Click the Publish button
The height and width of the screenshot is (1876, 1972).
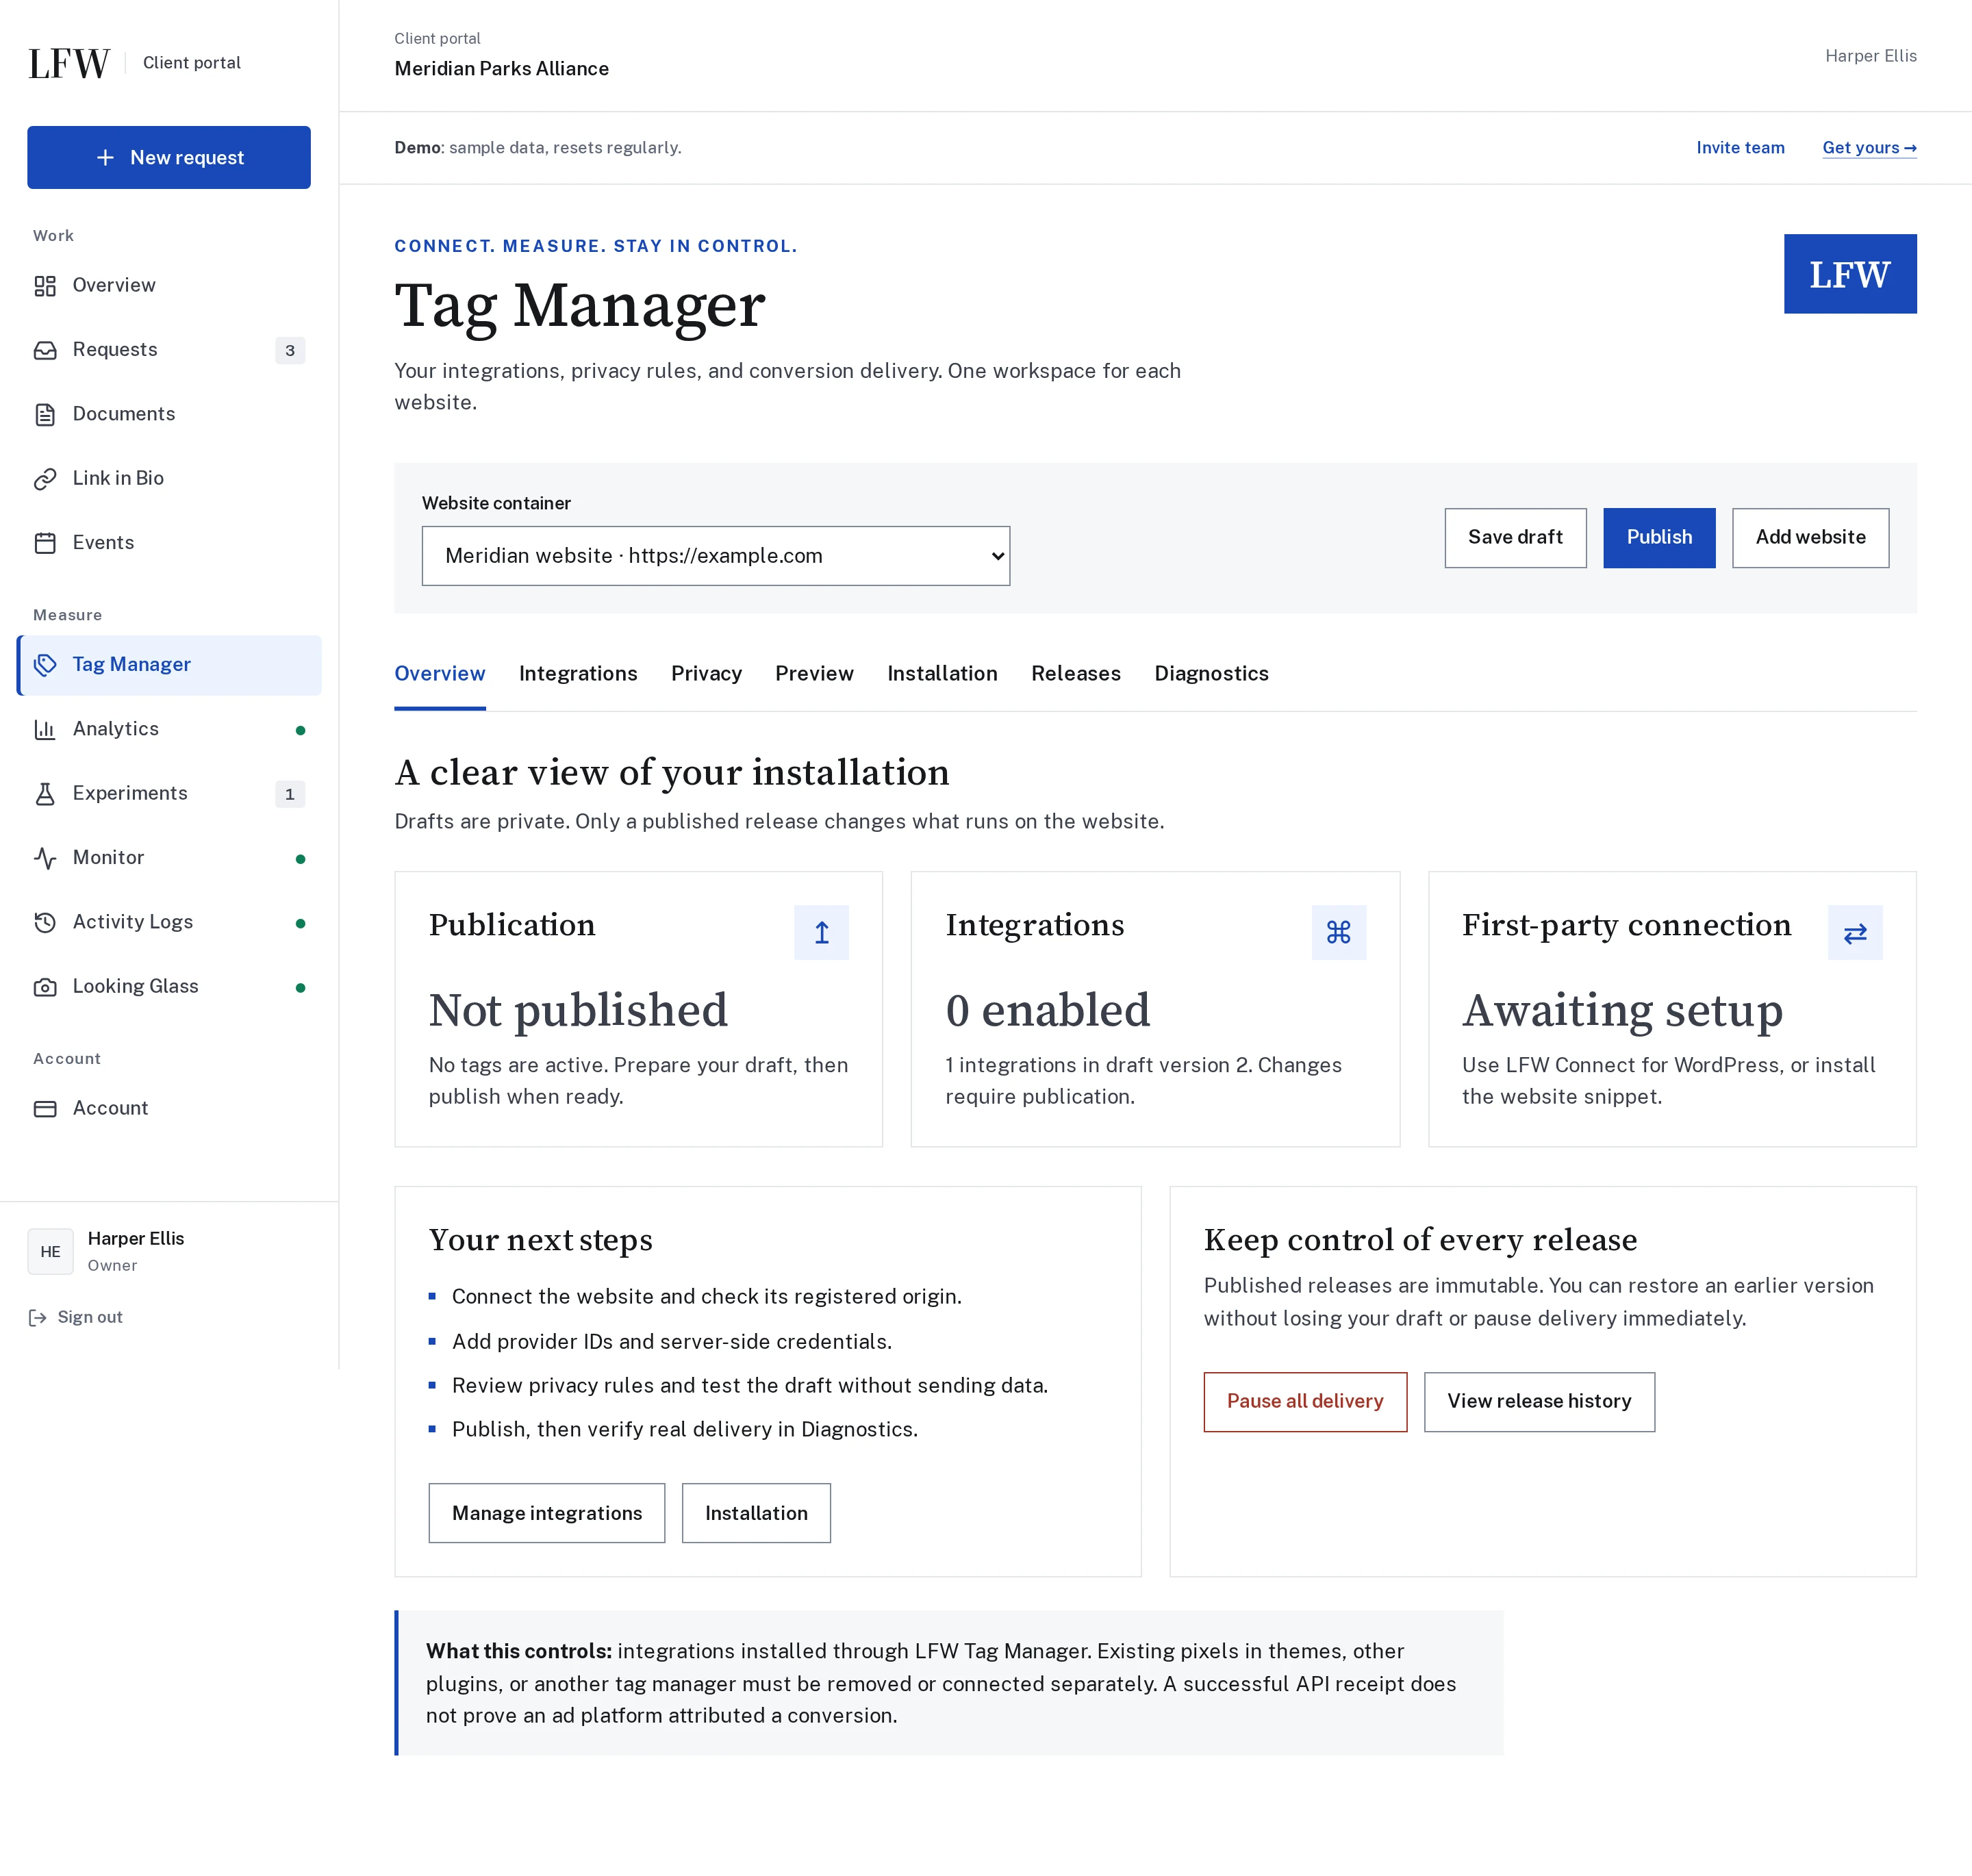[x=1659, y=538]
